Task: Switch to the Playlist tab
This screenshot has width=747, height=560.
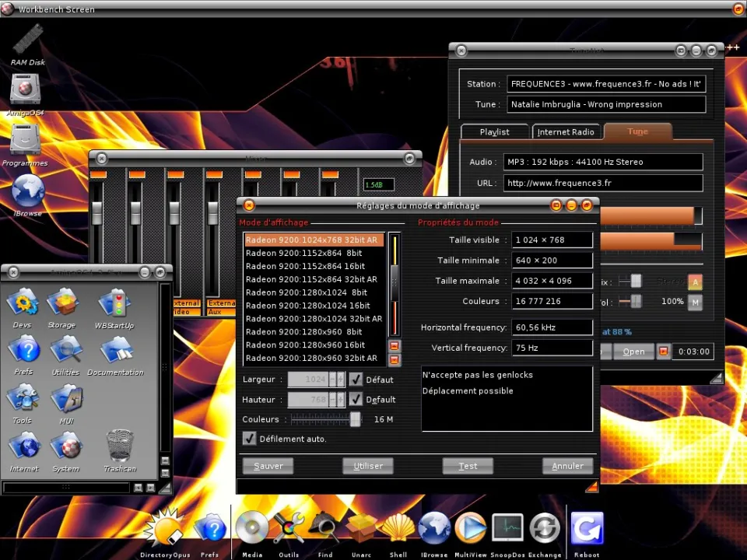Action: pos(495,132)
